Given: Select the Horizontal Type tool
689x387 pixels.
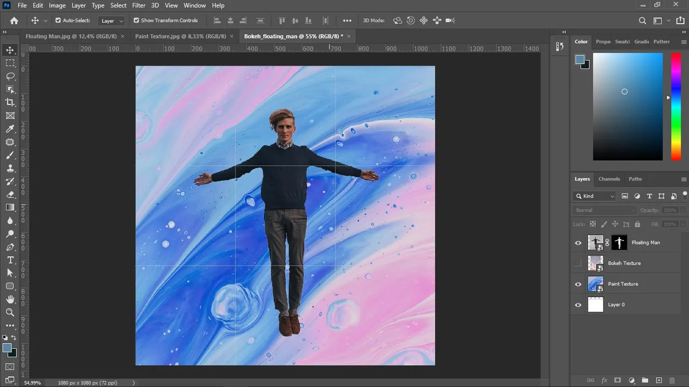Looking at the screenshot, I should (10, 260).
